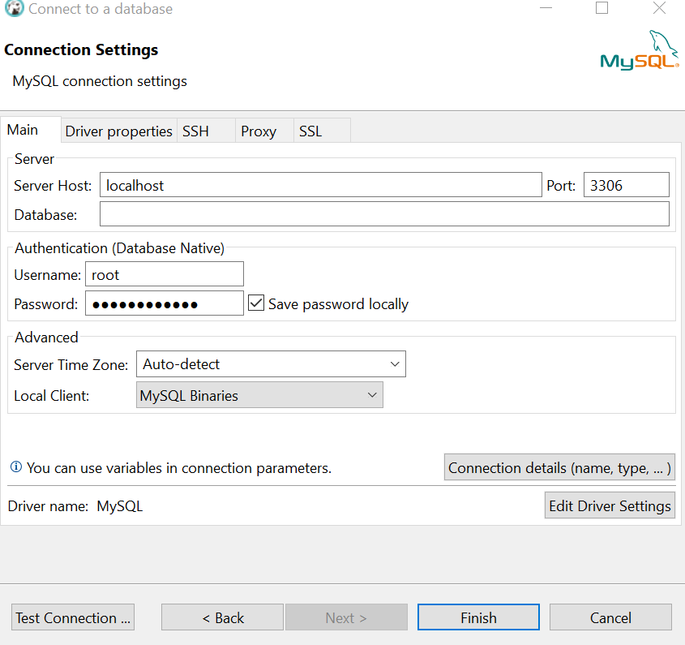
Task: Switch to the SSH tab
Action: coord(206,131)
